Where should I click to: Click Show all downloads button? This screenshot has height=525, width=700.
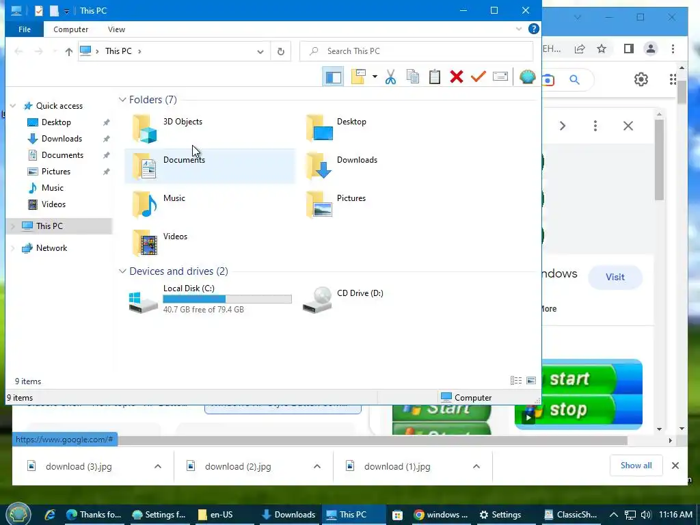[636, 466]
